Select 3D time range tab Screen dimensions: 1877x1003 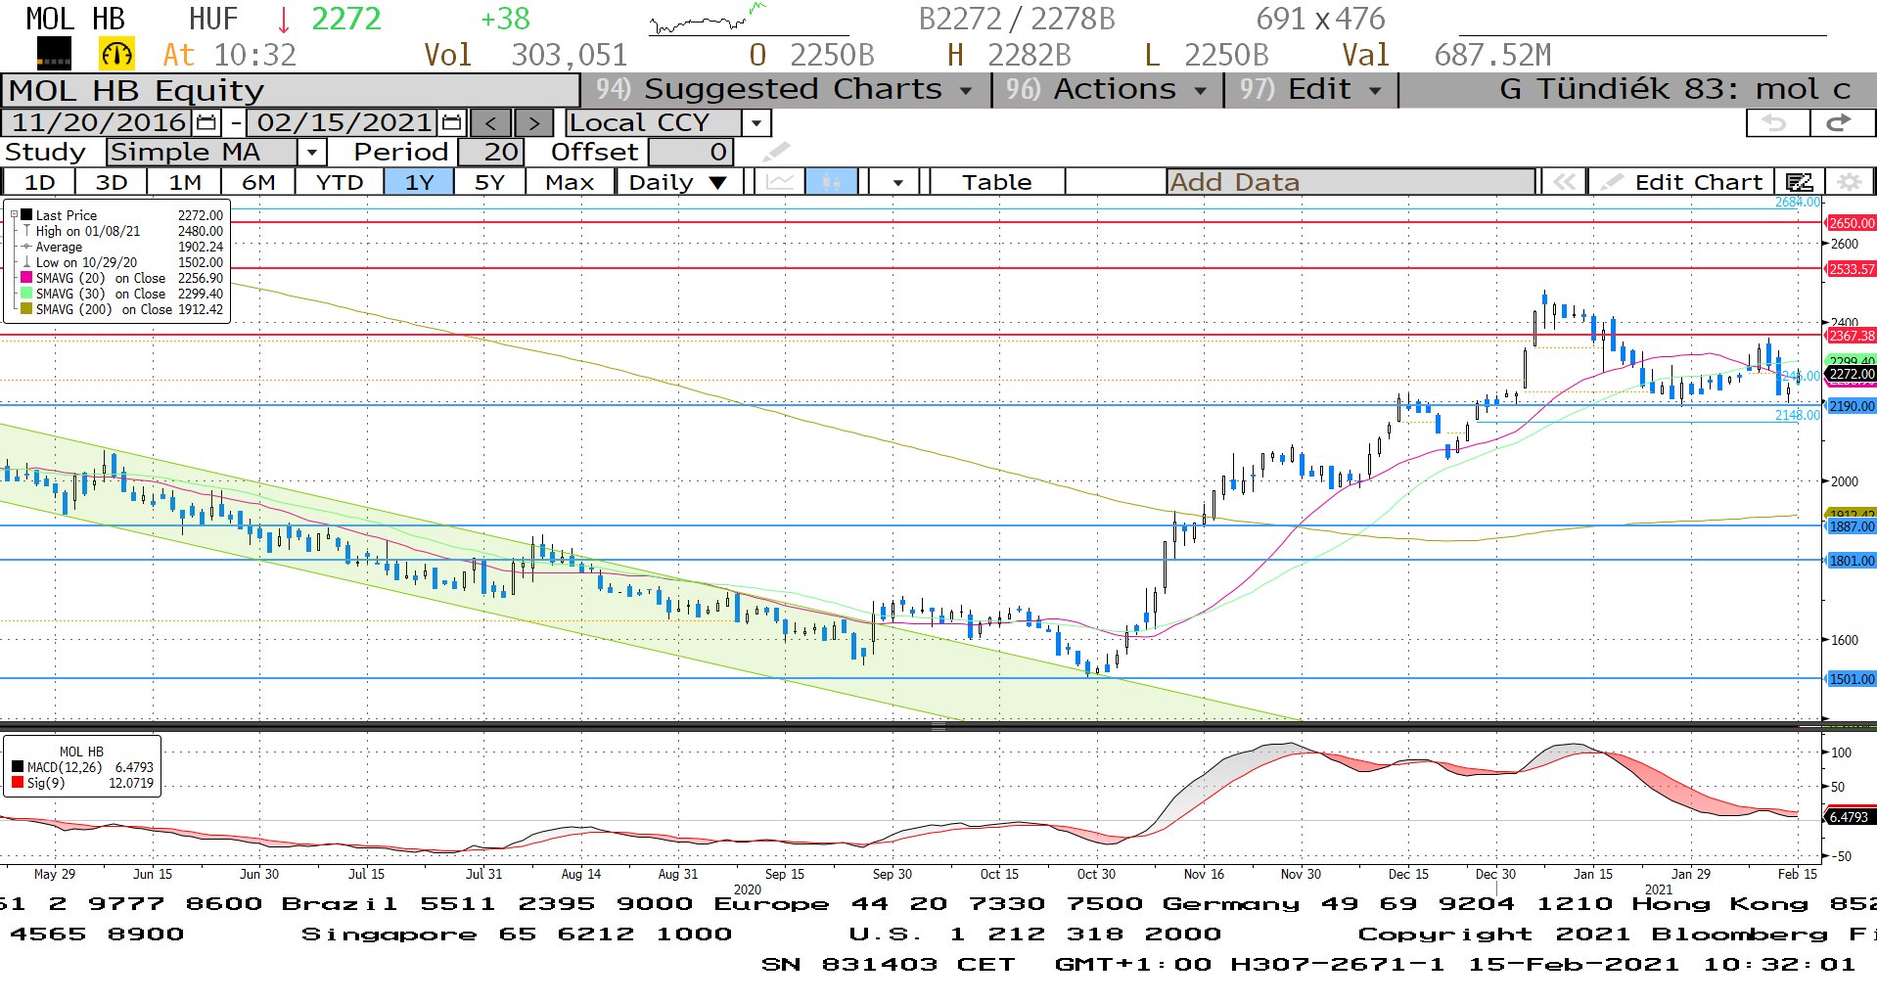pos(112,182)
